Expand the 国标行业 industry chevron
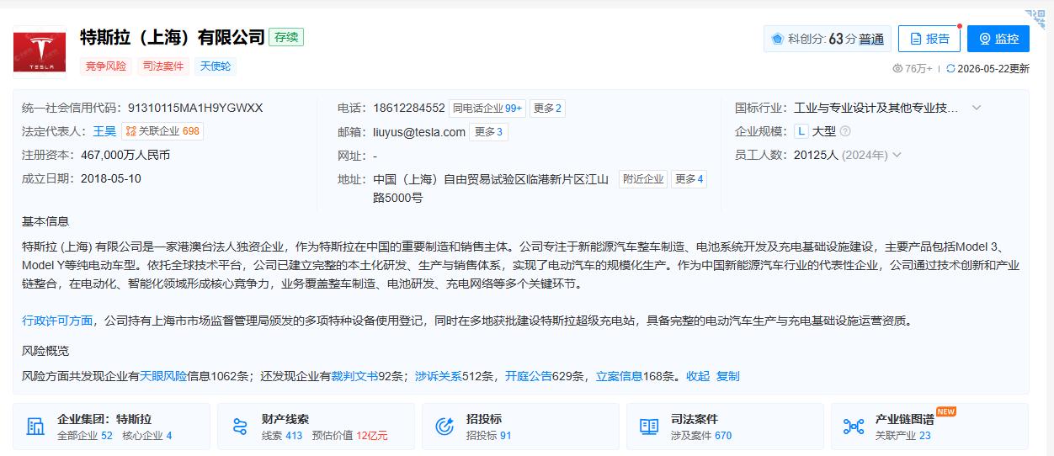1054x456 pixels. (x=977, y=108)
